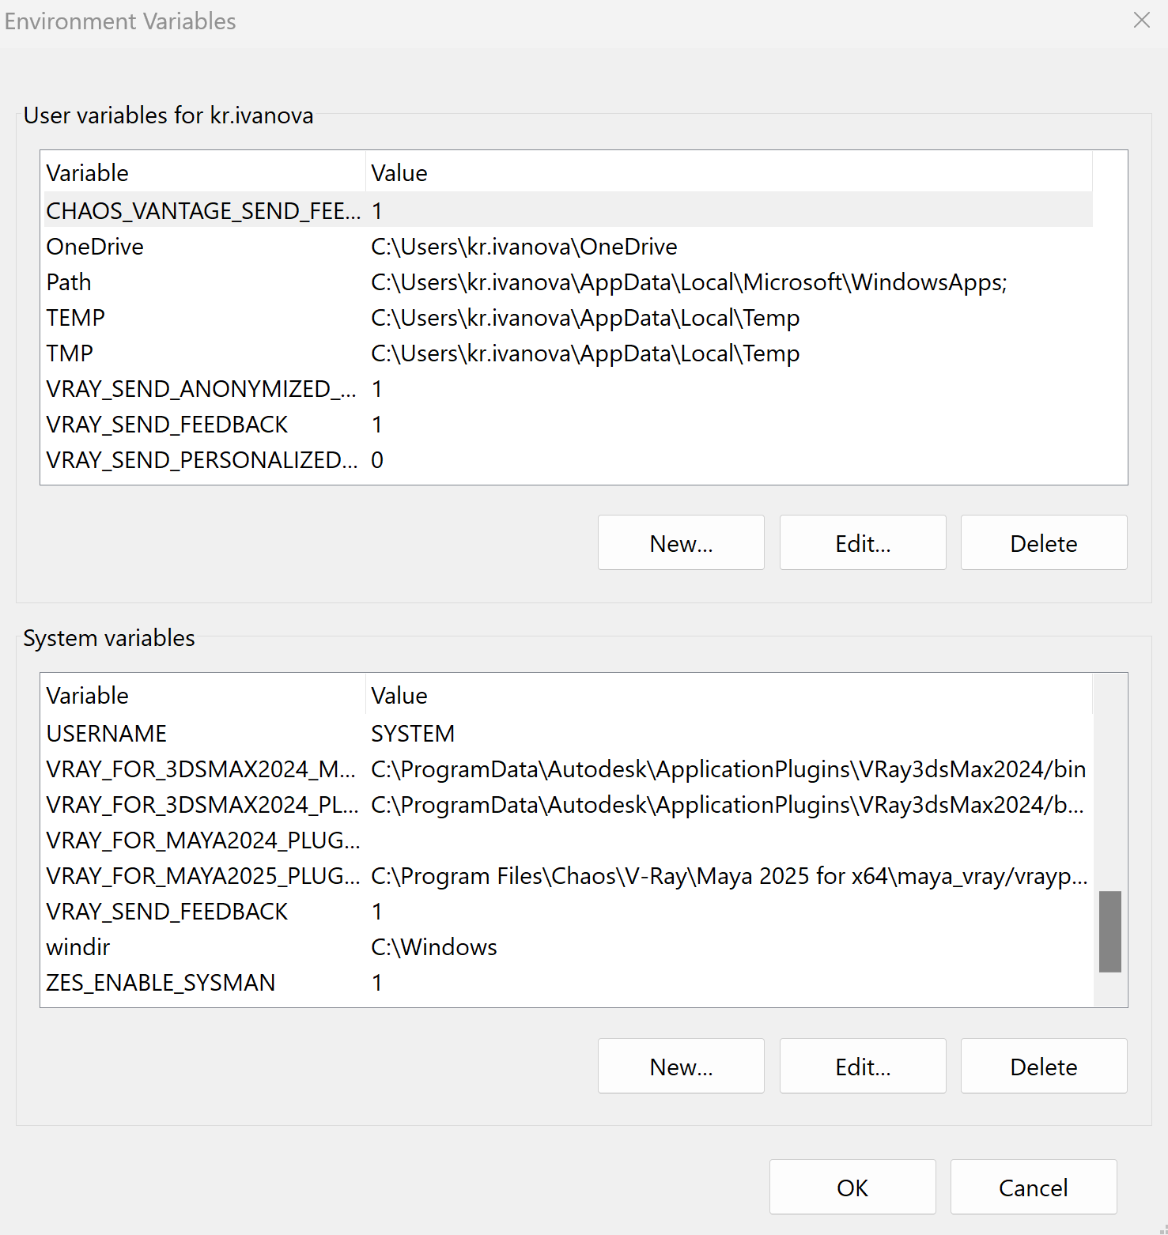
Task: Close the Environment Variables dialog
Action: tap(1141, 21)
